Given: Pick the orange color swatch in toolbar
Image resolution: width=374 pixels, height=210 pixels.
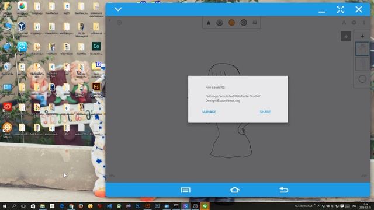Looking at the screenshot, I should [x=231, y=23].
